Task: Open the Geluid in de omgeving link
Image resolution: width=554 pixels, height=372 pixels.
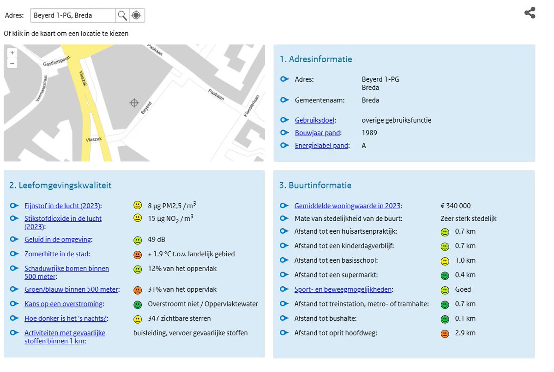Action: point(57,239)
